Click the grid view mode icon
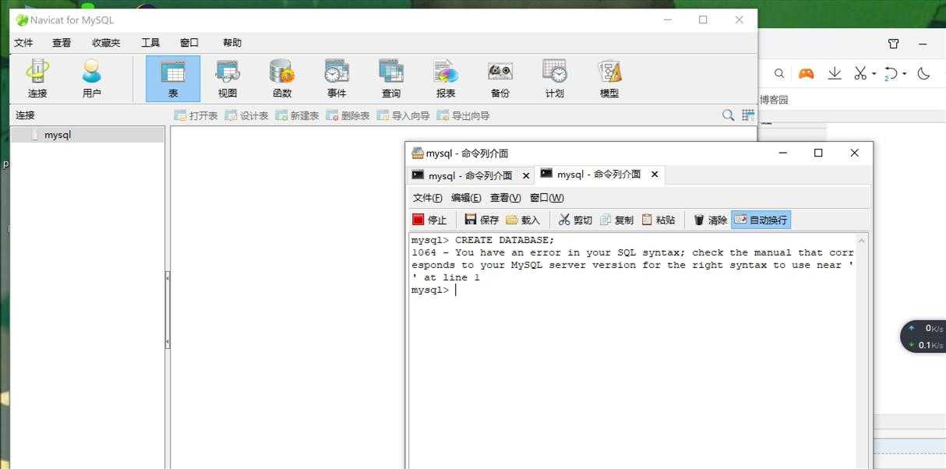The height and width of the screenshot is (469, 946). [x=748, y=115]
